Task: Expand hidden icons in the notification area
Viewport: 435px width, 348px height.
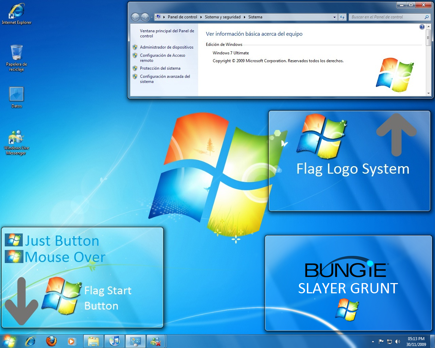Action: (x=373, y=342)
